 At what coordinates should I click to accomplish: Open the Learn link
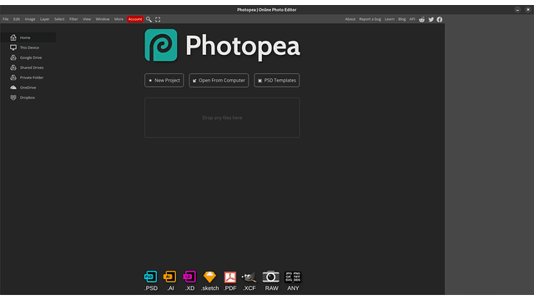tap(390, 19)
